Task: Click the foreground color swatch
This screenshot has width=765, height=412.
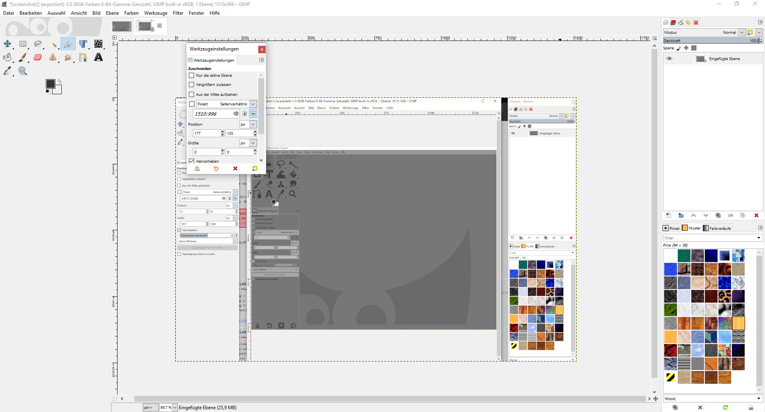Action: click(50, 84)
